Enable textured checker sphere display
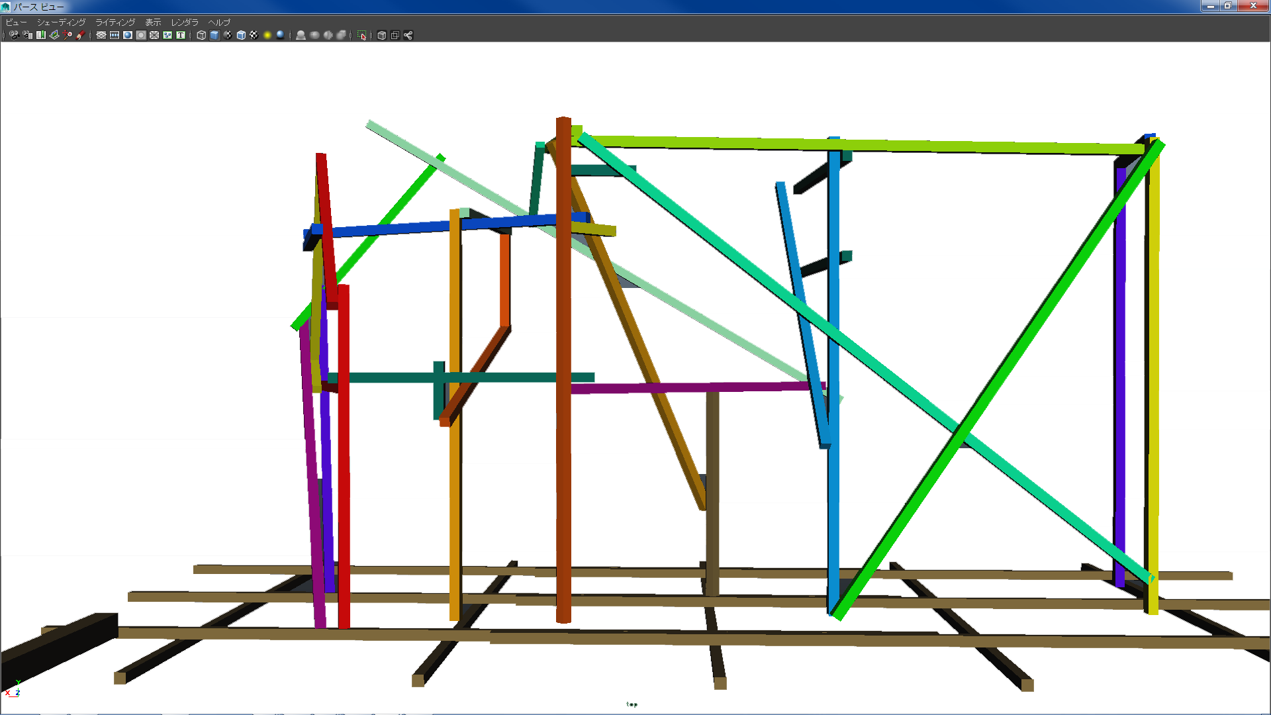 [x=254, y=35]
